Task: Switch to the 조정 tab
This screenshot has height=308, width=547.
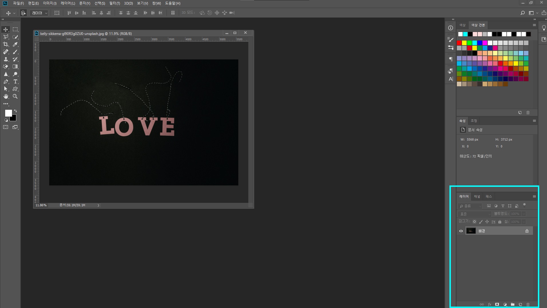Action: coord(474,121)
